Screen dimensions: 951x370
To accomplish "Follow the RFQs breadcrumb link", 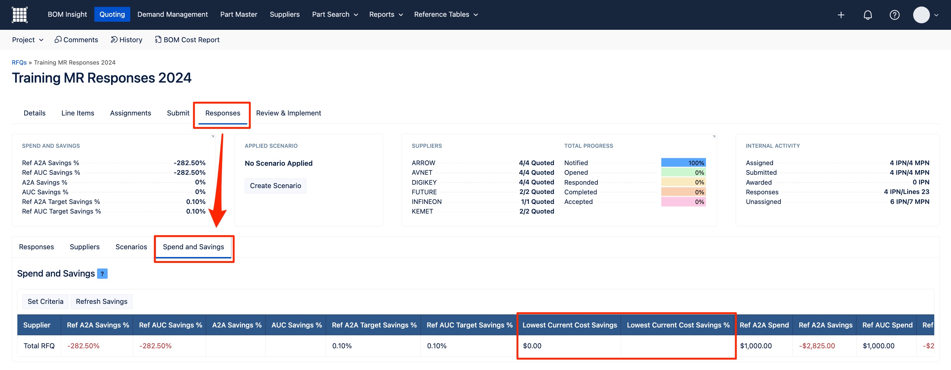I will (19, 62).
